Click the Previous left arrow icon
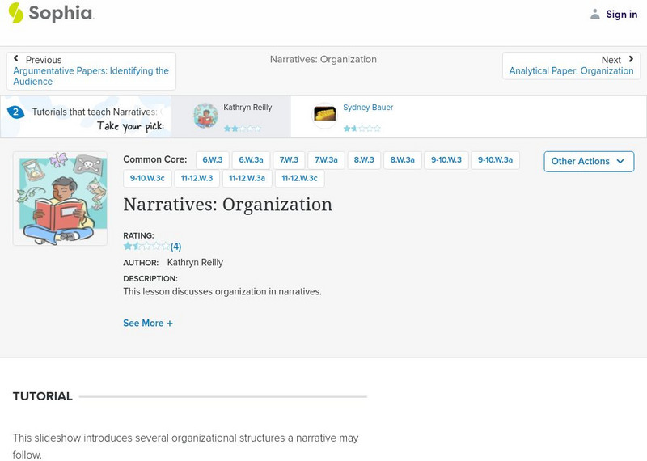 (16, 59)
